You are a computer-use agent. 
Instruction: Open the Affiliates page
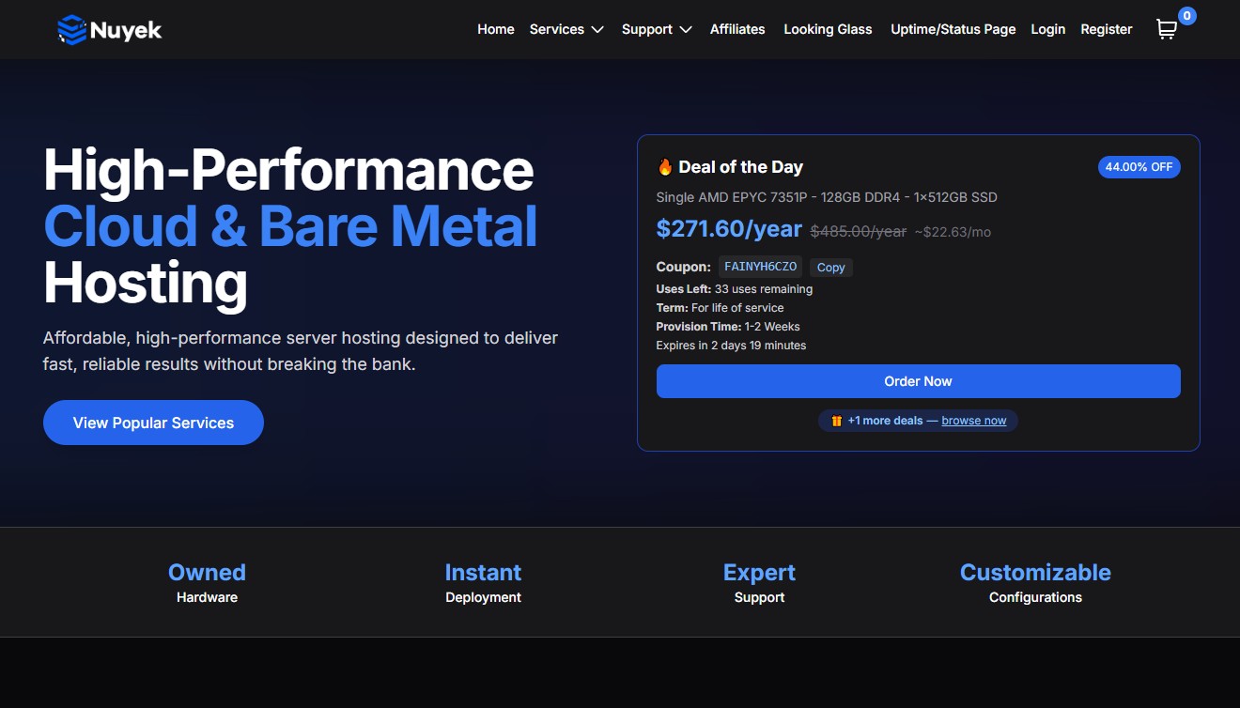[737, 29]
